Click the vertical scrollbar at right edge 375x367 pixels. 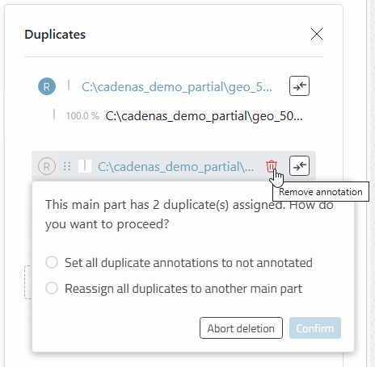click(371, 183)
